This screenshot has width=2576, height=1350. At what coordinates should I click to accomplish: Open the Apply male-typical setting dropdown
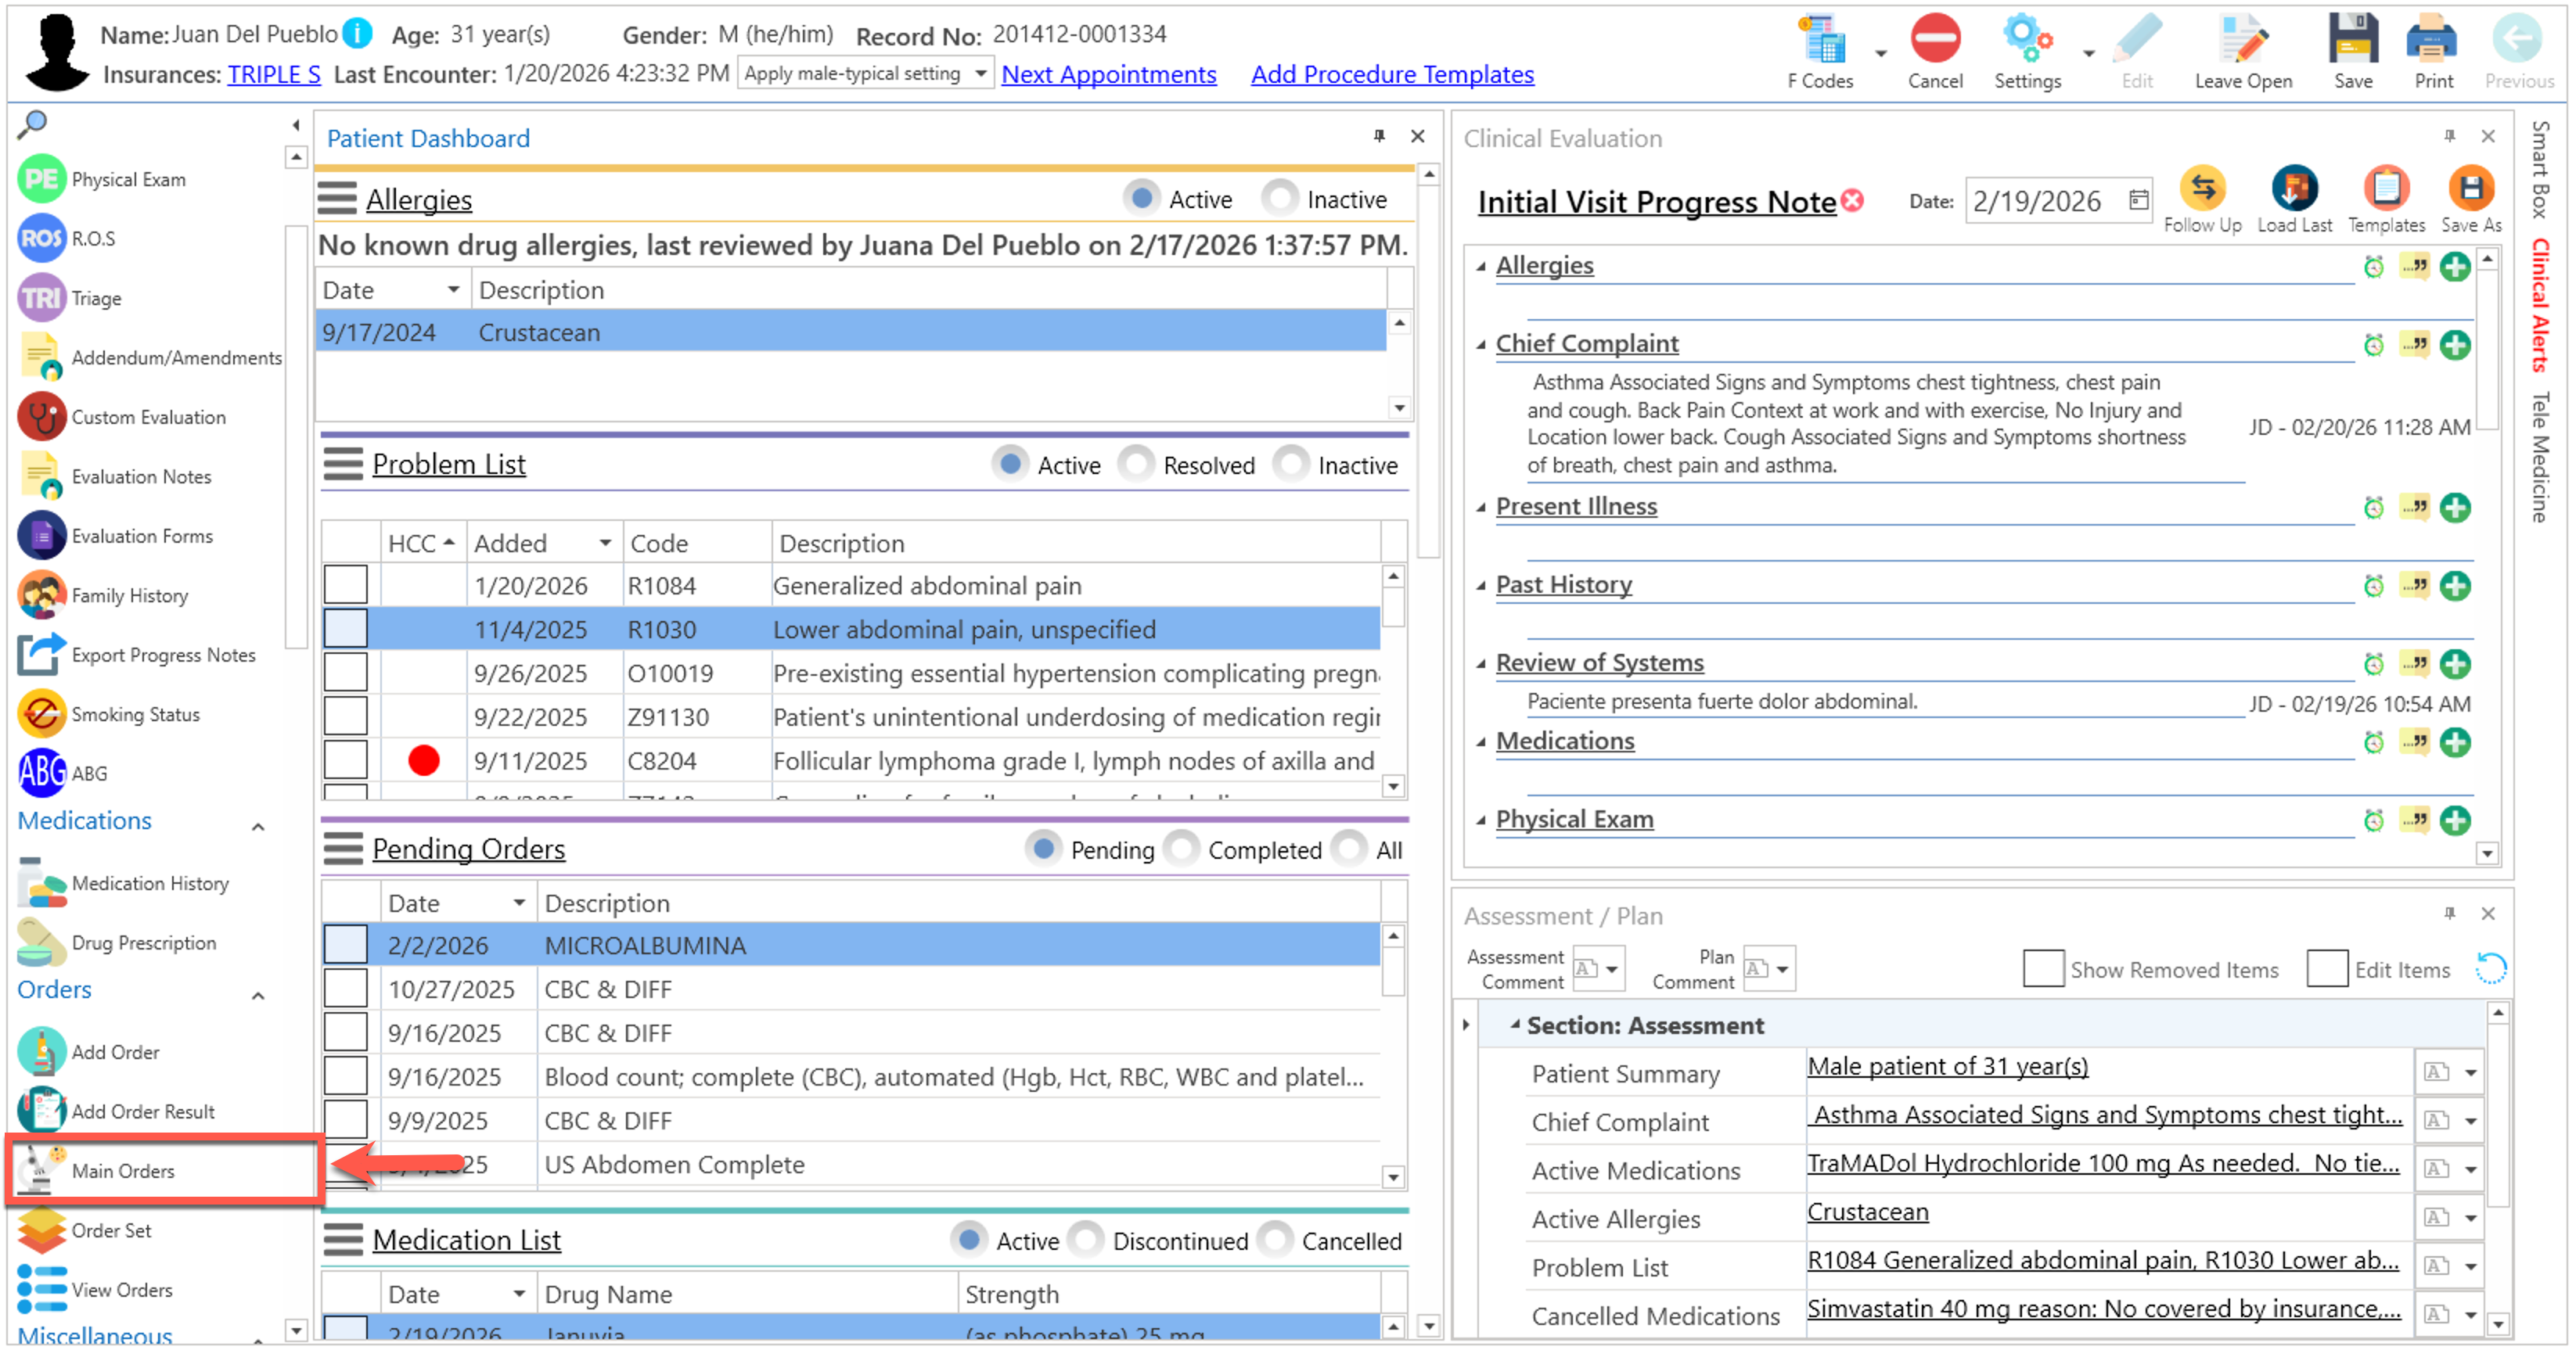click(x=980, y=73)
